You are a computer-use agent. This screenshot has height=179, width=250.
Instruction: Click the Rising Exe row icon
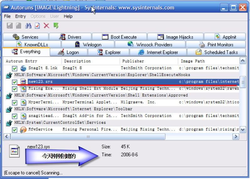coord(24,89)
